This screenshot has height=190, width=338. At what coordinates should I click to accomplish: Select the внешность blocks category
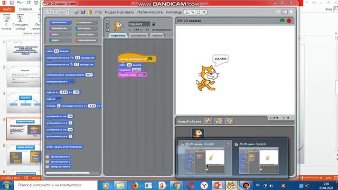[60, 28]
